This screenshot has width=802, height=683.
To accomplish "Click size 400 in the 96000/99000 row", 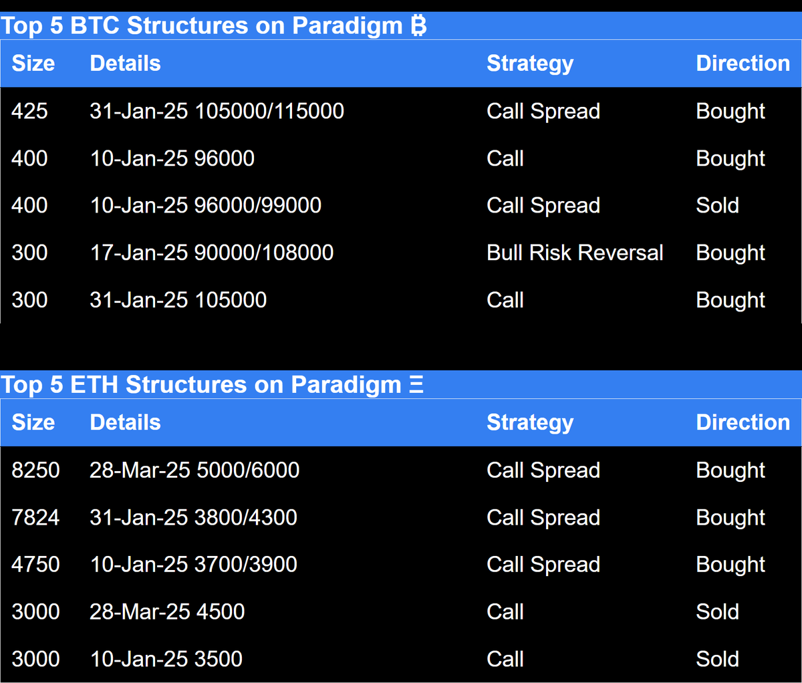I will pyautogui.click(x=29, y=205).
